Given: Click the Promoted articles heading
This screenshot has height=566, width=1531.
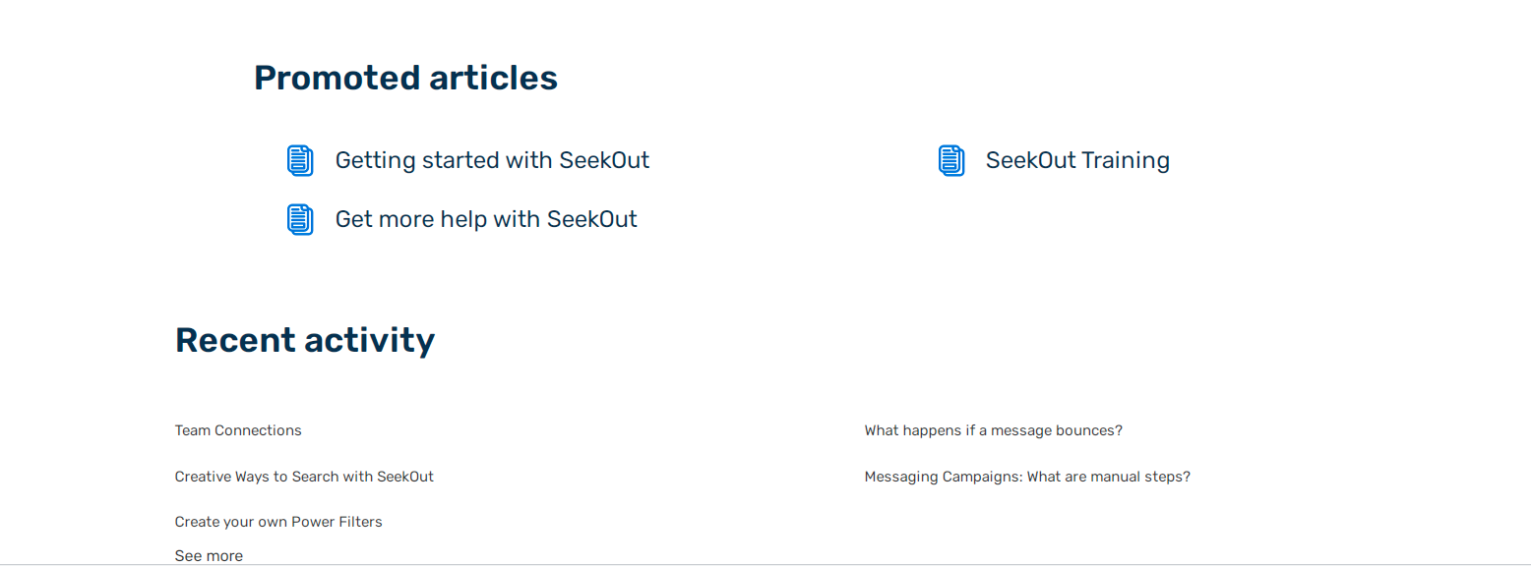Looking at the screenshot, I should pos(405,78).
